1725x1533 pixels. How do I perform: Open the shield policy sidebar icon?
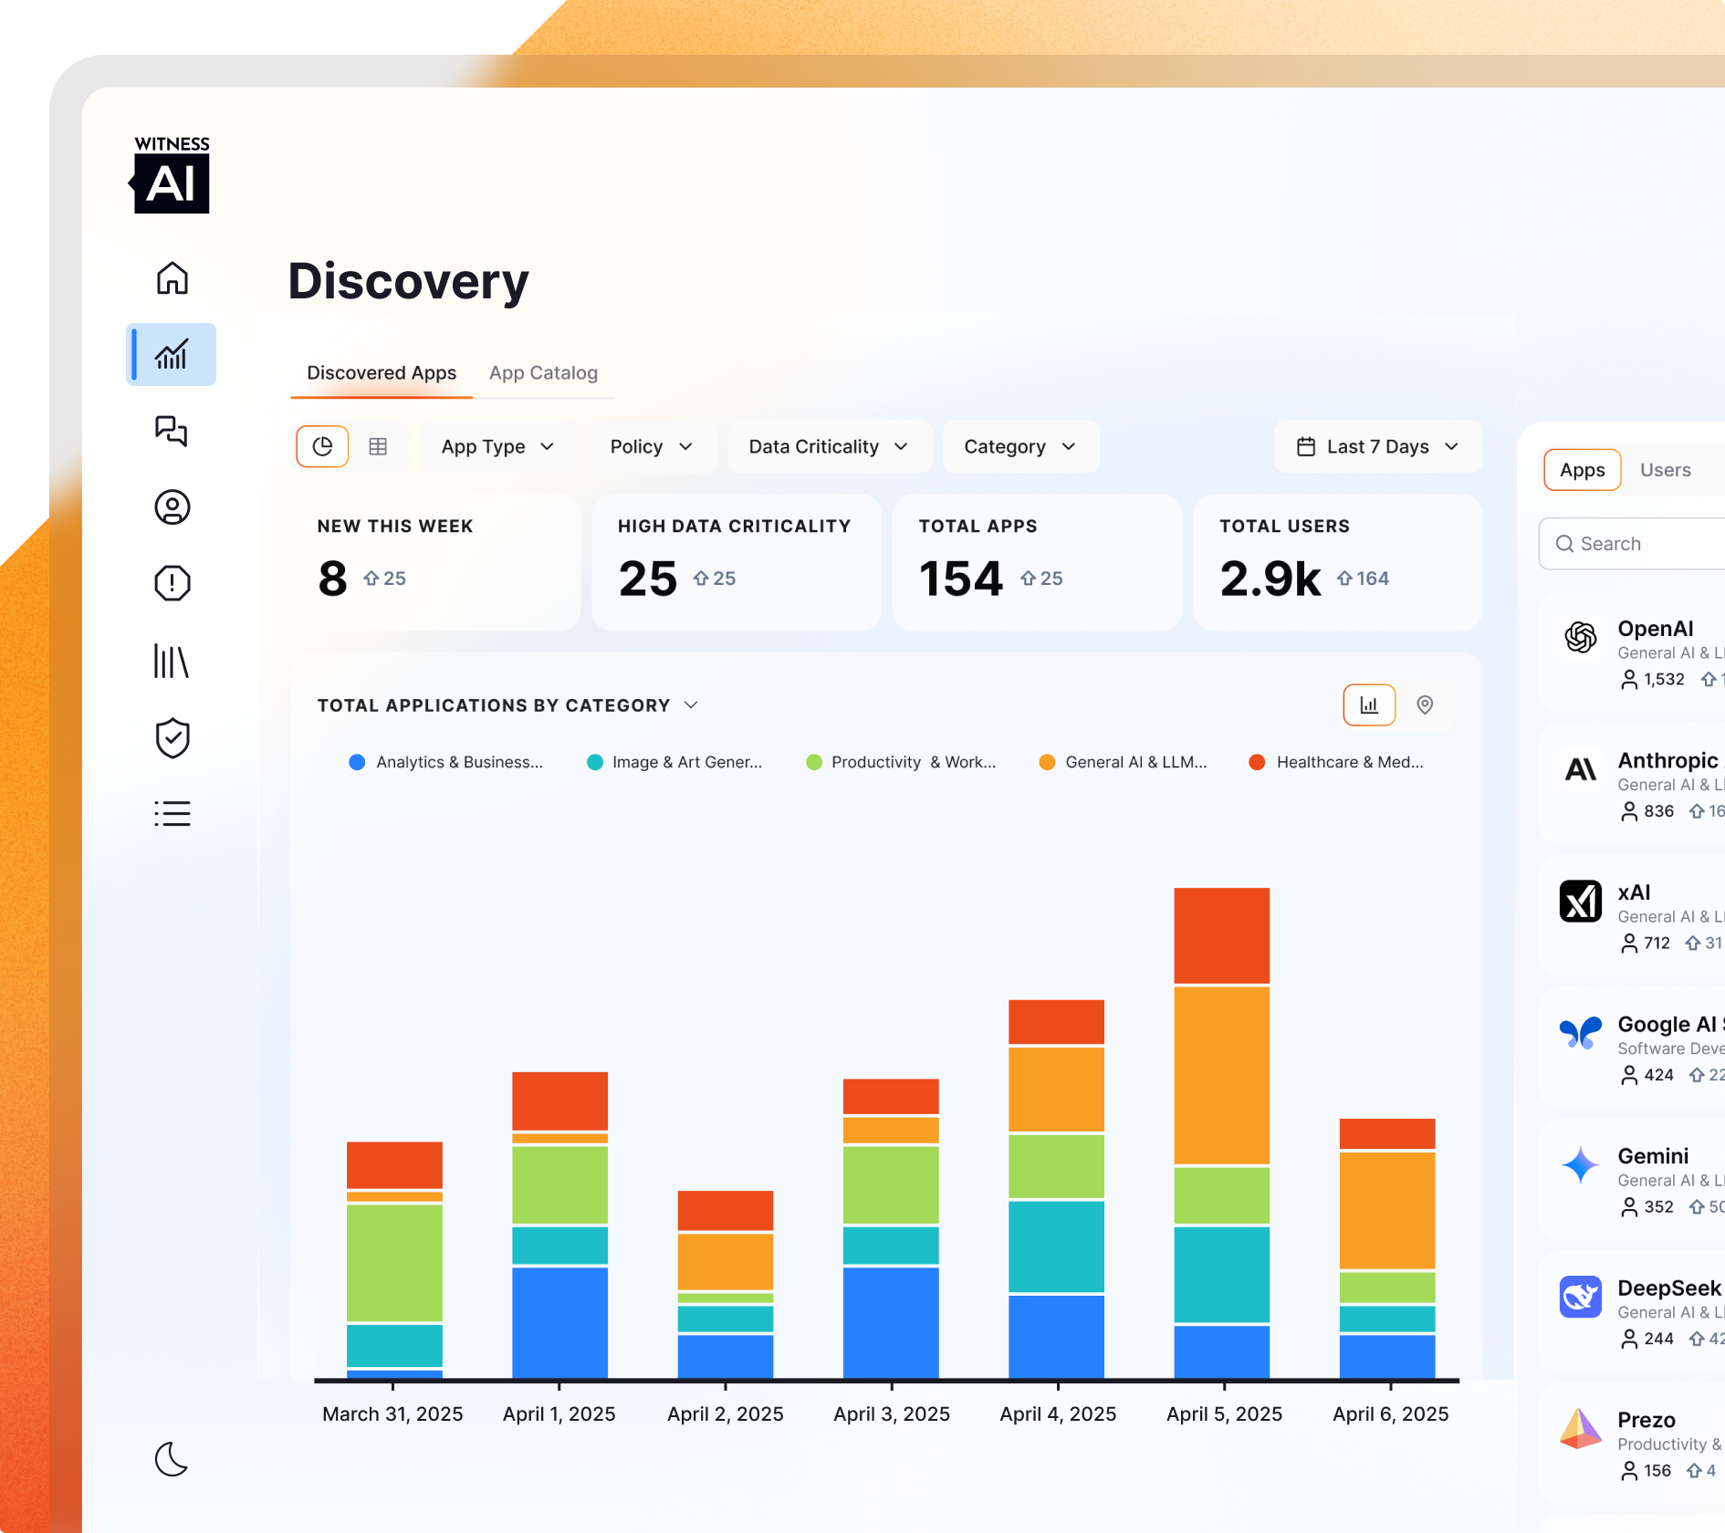tap(172, 738)
